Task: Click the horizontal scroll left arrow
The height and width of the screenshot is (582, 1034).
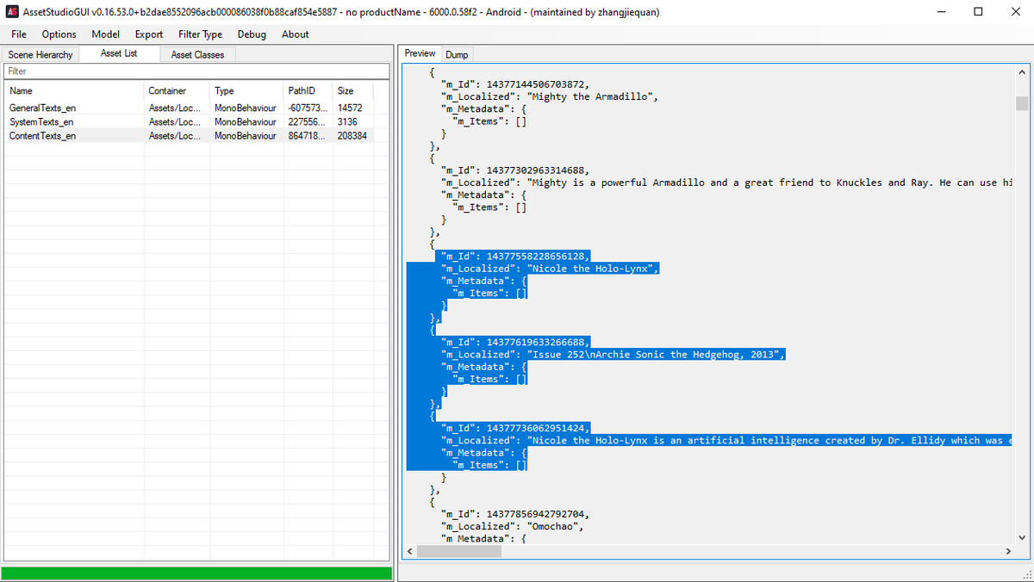Action: (x=410, y=551)
